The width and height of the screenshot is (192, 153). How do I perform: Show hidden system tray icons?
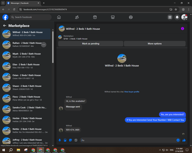tap(160, 150)
